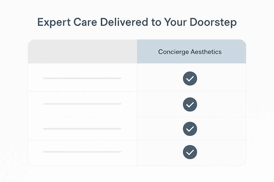Select the second row's checkmark icon
The image size is (274, 182).
pyautogui.click(x=190, y=104)
